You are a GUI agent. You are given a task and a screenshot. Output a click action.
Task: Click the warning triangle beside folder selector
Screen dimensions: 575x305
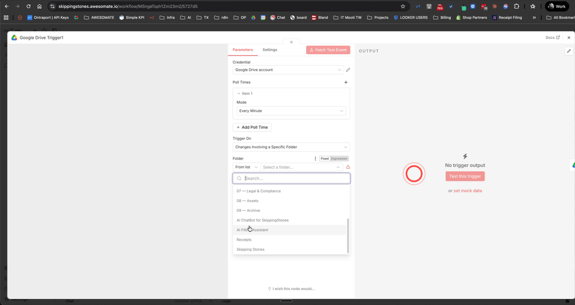click(x=348, y=167)
